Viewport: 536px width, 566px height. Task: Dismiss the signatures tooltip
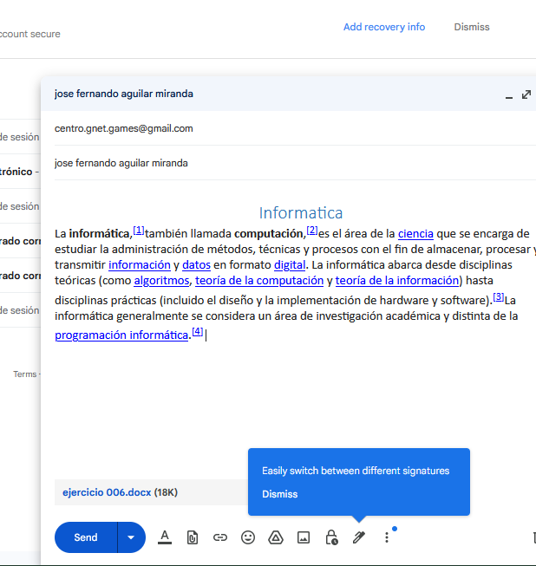pyautogui.click(x=280, y=494)
